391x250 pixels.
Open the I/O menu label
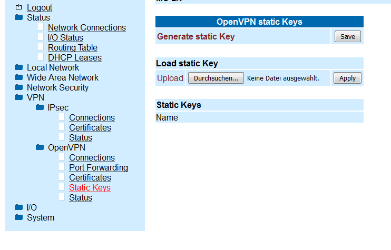point(32,207)
